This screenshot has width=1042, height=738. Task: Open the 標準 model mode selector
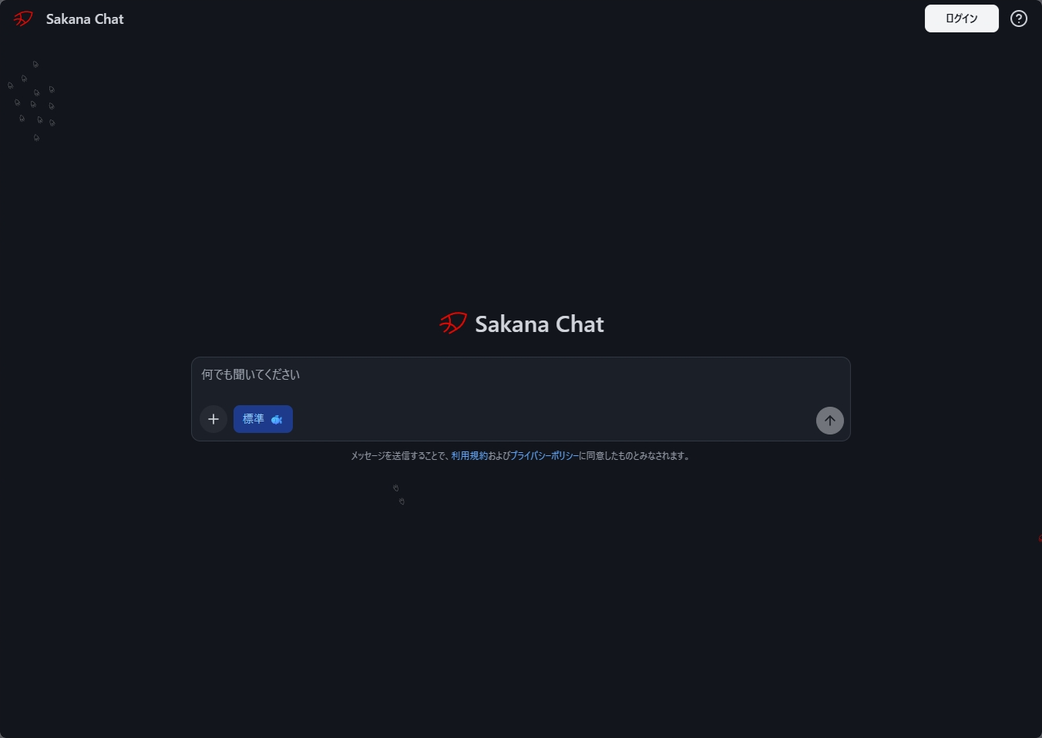[263, 419]
